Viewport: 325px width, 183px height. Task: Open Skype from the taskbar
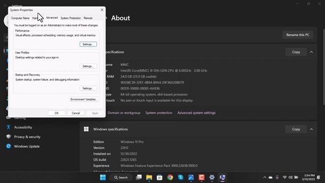(x=181, y=177)
